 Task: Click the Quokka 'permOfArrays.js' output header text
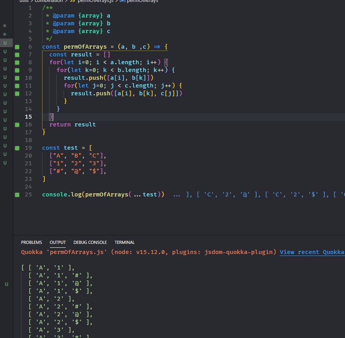pos(148,252)
